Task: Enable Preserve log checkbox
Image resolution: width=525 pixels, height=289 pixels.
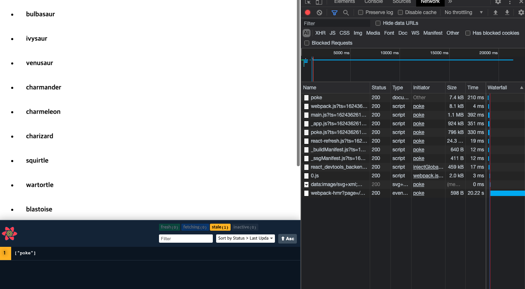Action: pyautogui.click(x=361, y=12)
